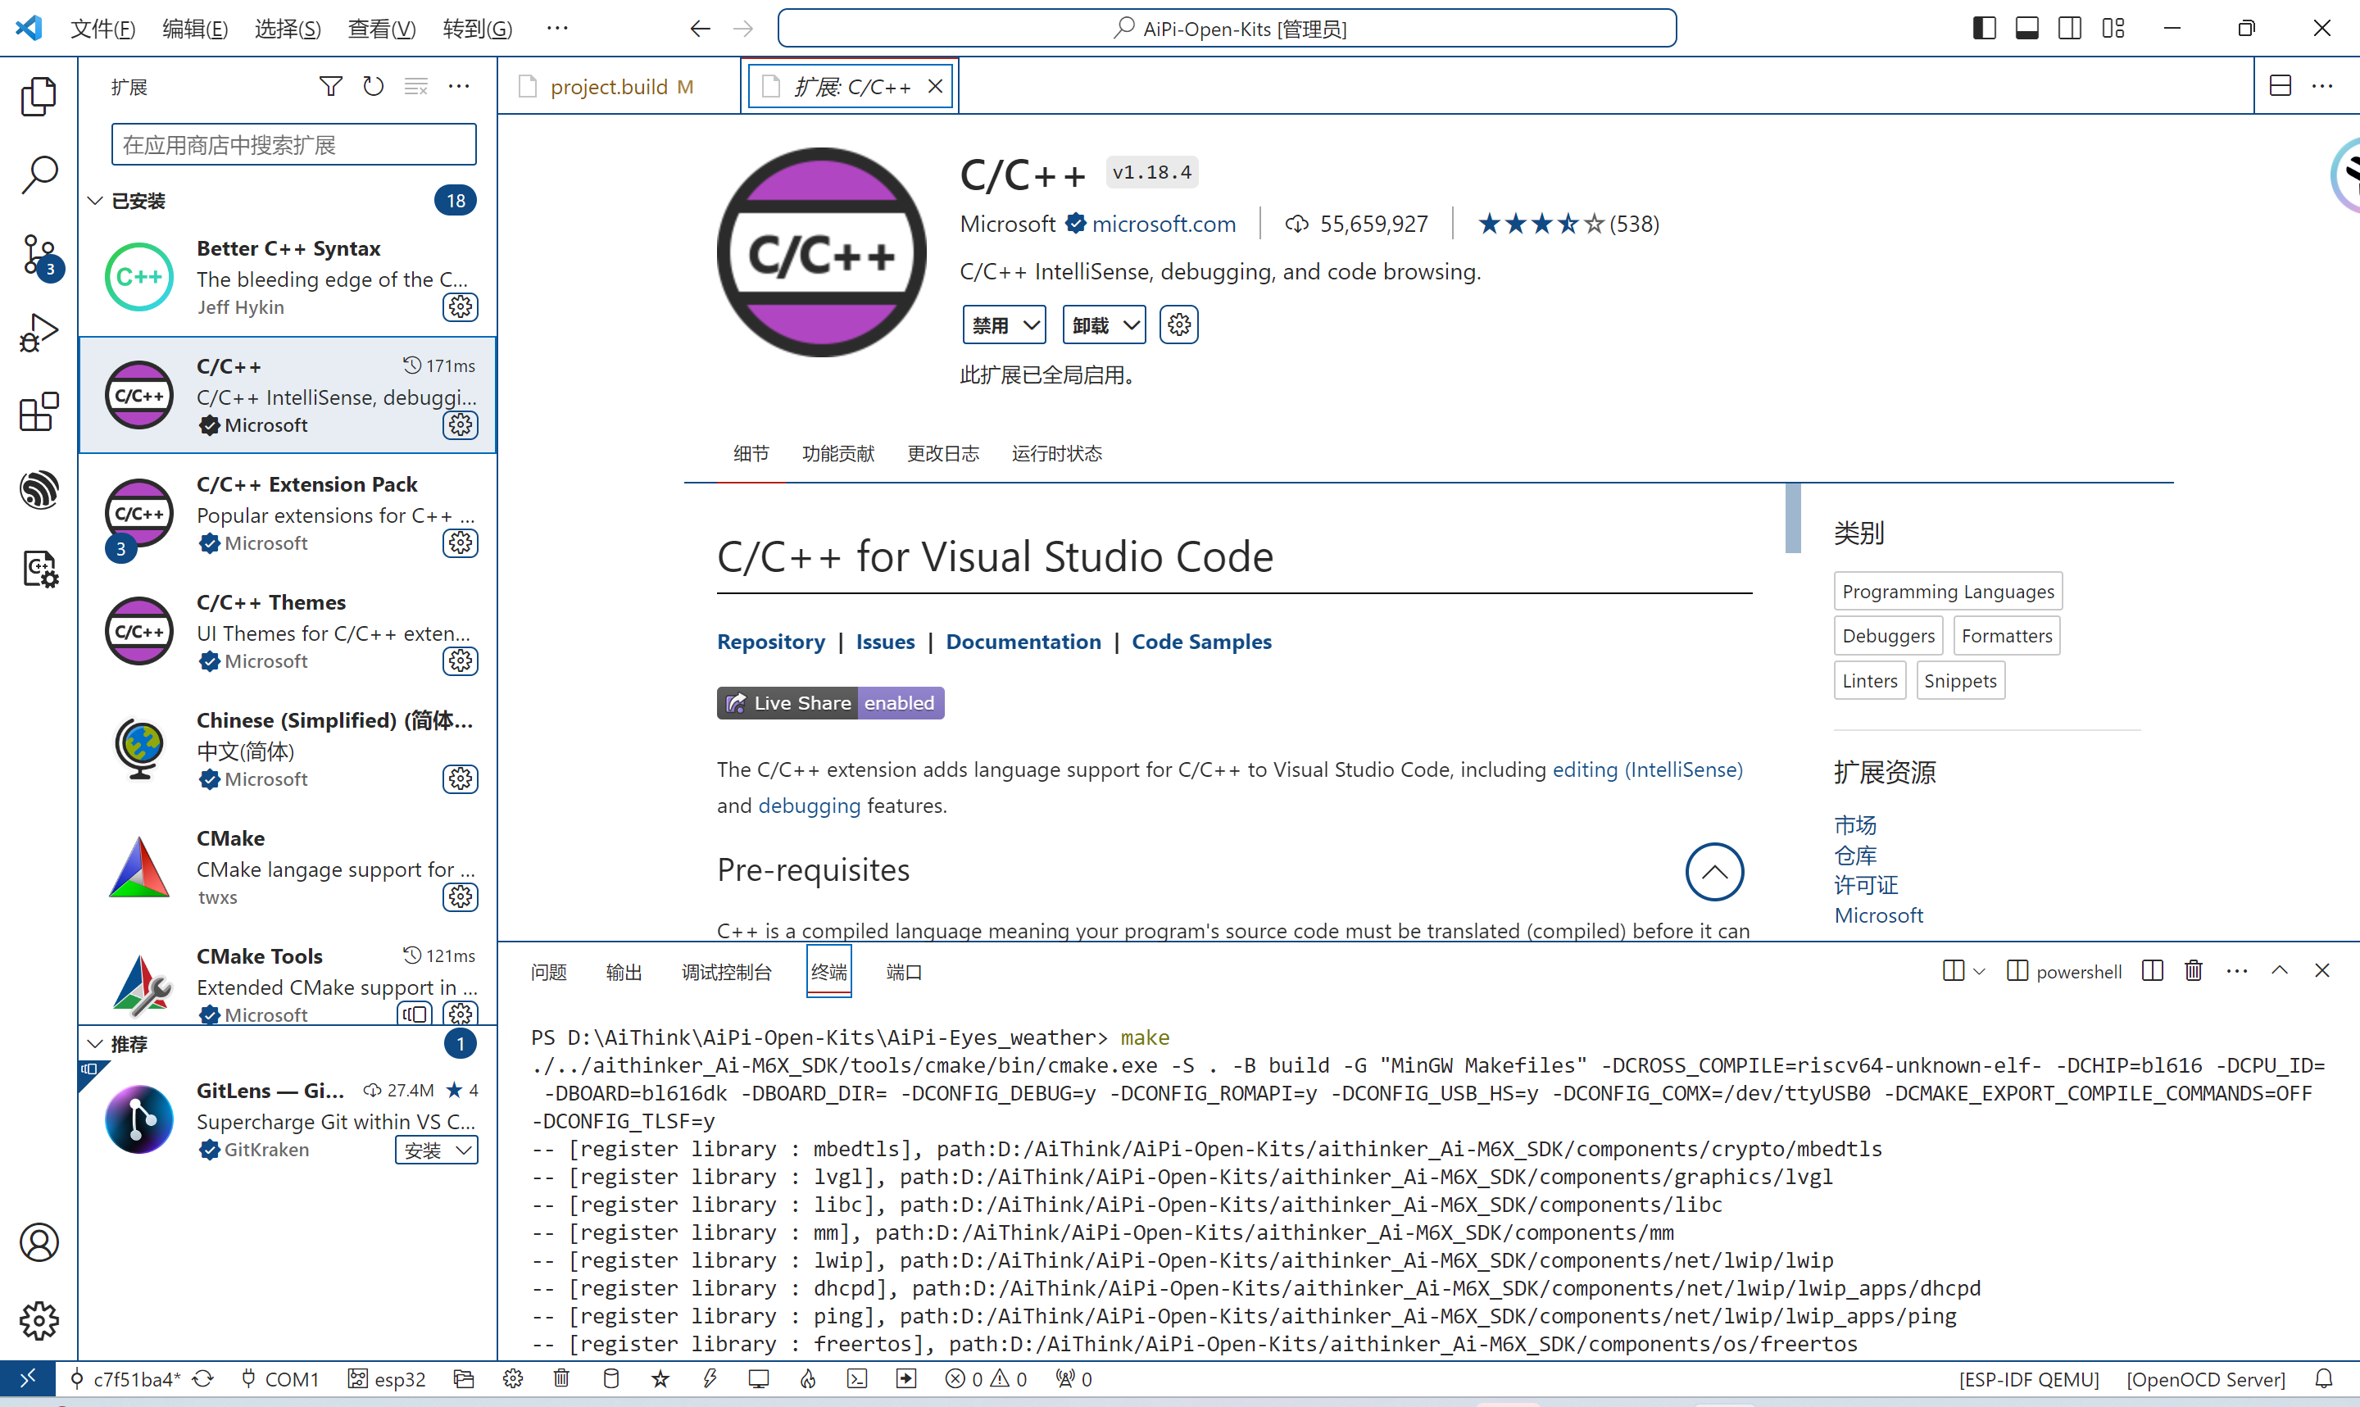Refresh the extensions list
This screenshot has height=1407, width=2360.
pyautogui.click(x=374, y=86)
